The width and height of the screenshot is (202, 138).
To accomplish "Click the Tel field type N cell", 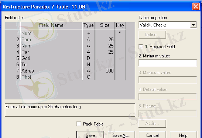I will pos(89,64).
